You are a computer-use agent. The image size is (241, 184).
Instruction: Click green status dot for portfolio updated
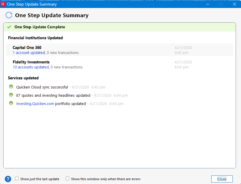click(x=11, y=103)
